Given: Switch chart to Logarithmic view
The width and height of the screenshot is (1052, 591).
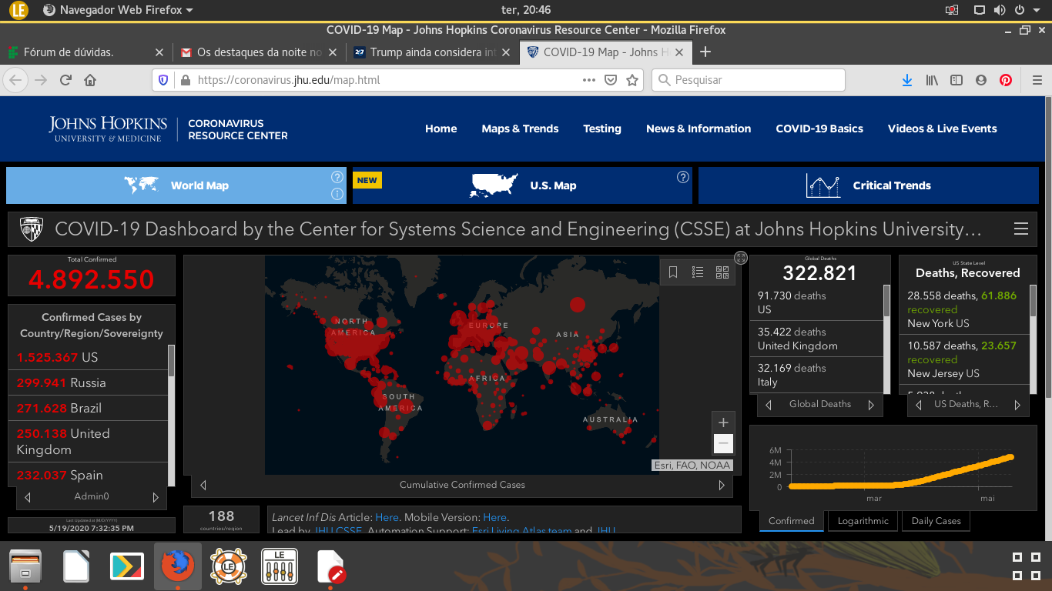Looking at the screenshot, I should pos(863,521).
